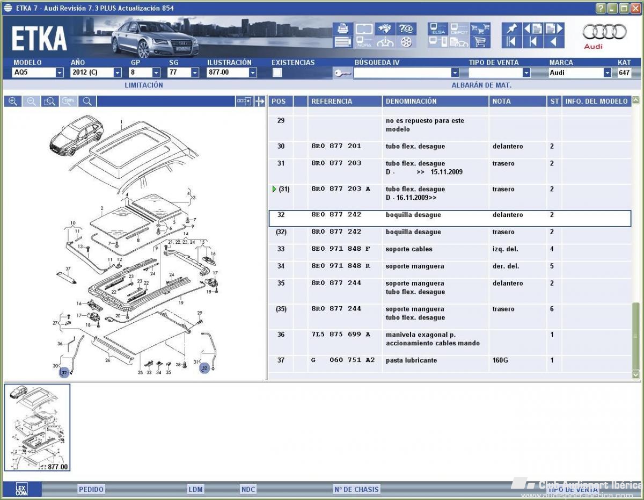Screen dimensions: 644x500
Task: Go to previous illustration page icon
Action: tap(533, 28)
